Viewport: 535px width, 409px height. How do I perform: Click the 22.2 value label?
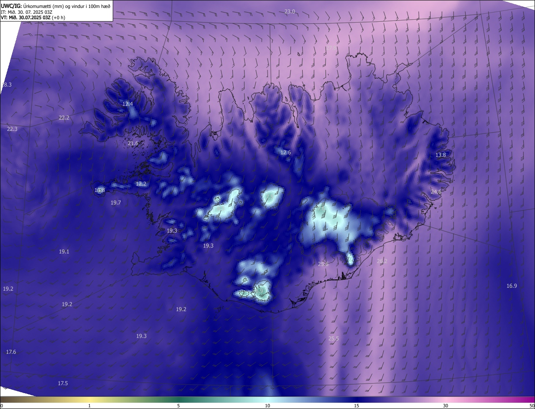(x=64, y=118)
